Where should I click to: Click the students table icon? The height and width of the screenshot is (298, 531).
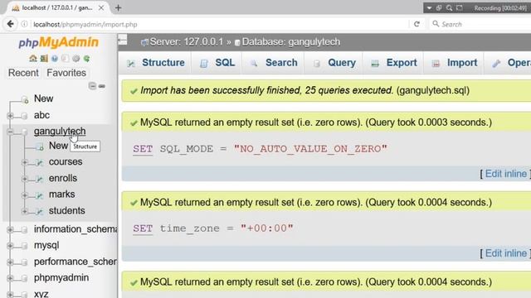point(40,212)
